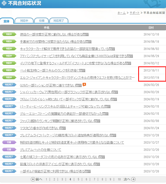Click 対応中 badge on イリアの地下 row

point(9,63)
